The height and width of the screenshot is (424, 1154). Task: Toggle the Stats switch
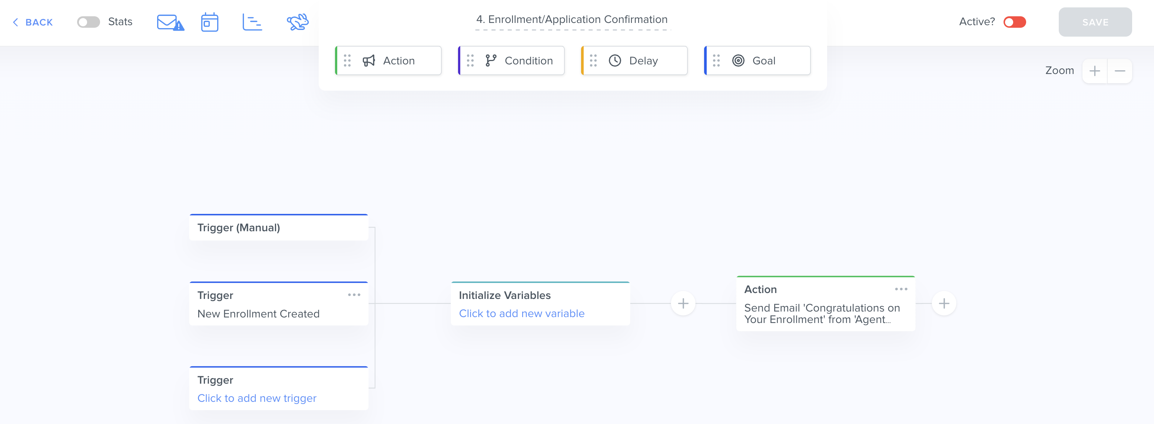coord(88,22)
